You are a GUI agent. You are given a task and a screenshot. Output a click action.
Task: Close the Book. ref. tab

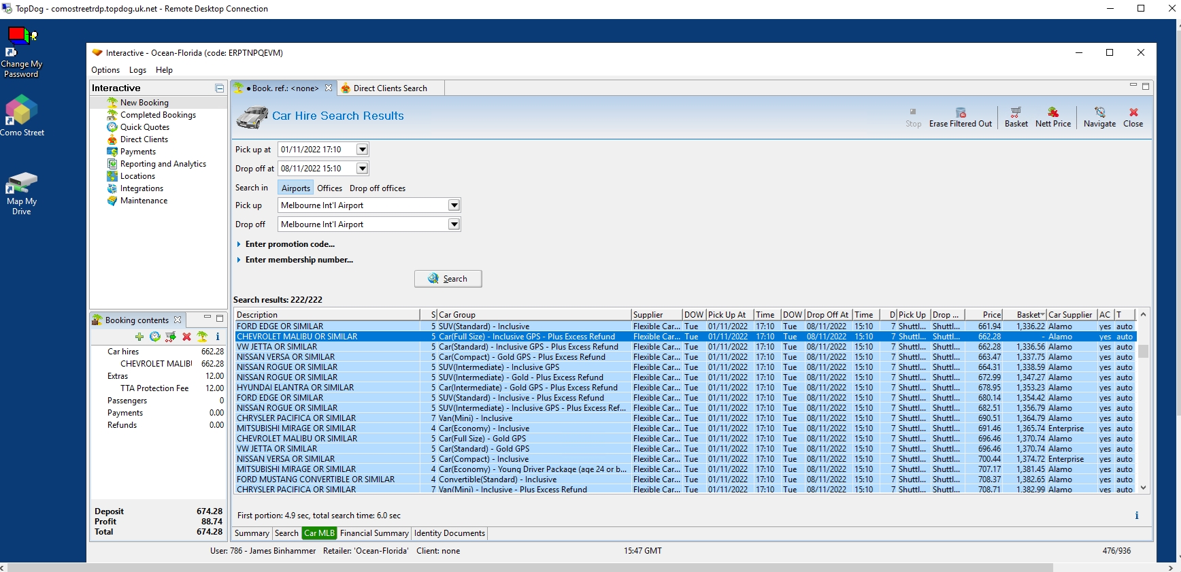(329, 88)
